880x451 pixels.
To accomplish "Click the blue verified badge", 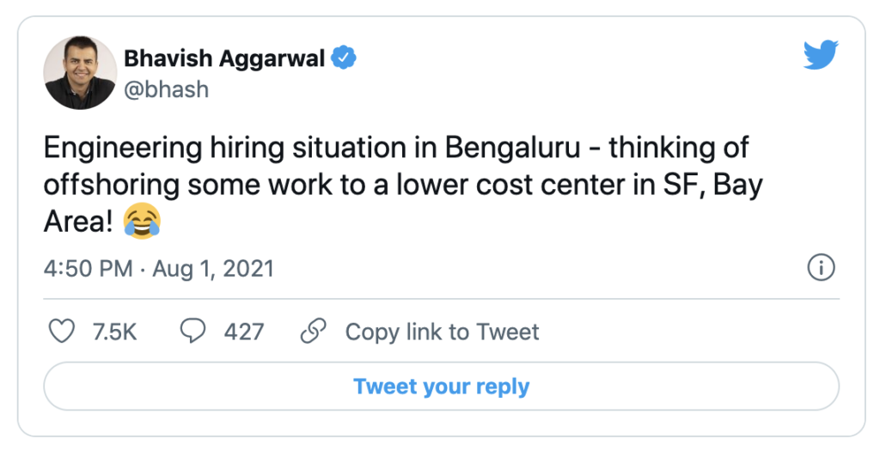I will [x=345, y=58].
